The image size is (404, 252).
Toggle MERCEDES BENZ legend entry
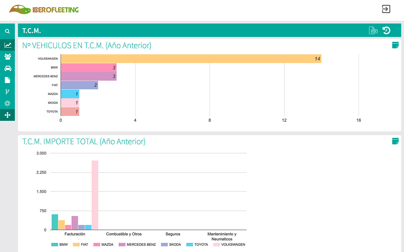(x=137, y=244)
